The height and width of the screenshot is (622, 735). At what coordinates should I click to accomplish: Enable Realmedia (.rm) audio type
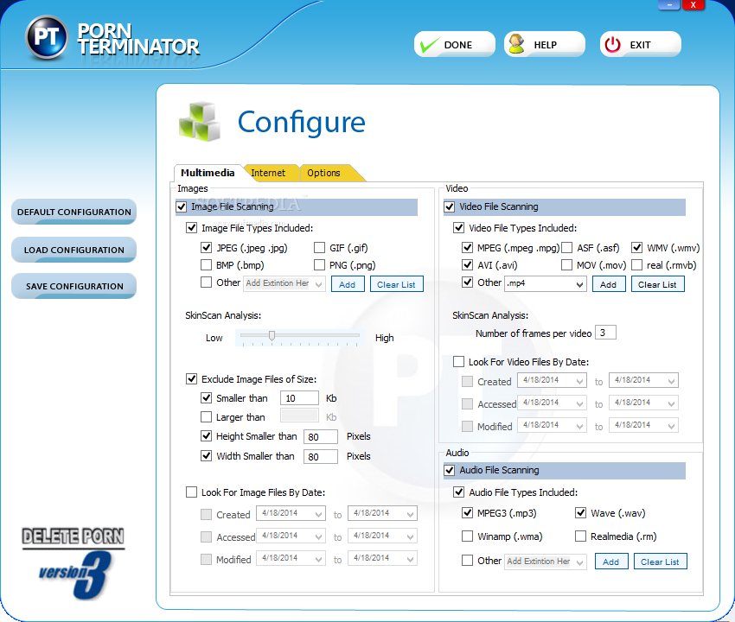(581, 536)
